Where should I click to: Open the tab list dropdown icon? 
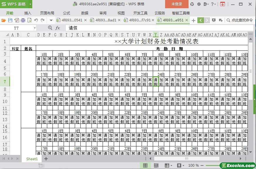pyautogui.click(x=221, y=20)
